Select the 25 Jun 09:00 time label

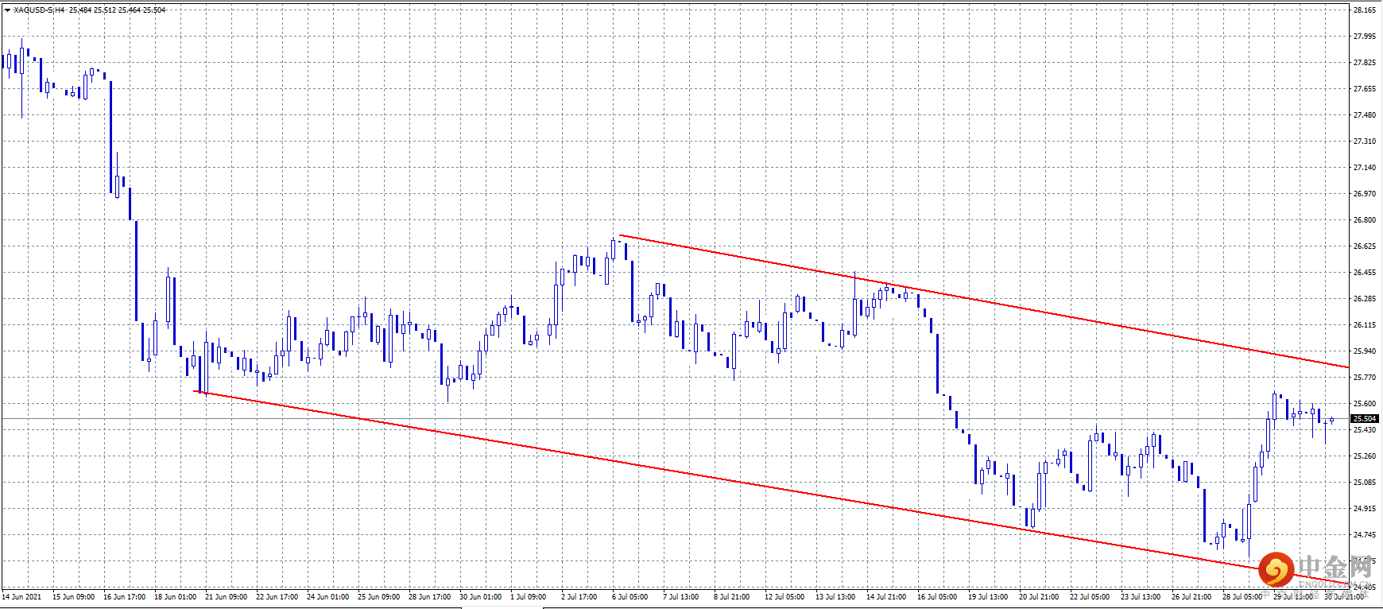point(378,597)
